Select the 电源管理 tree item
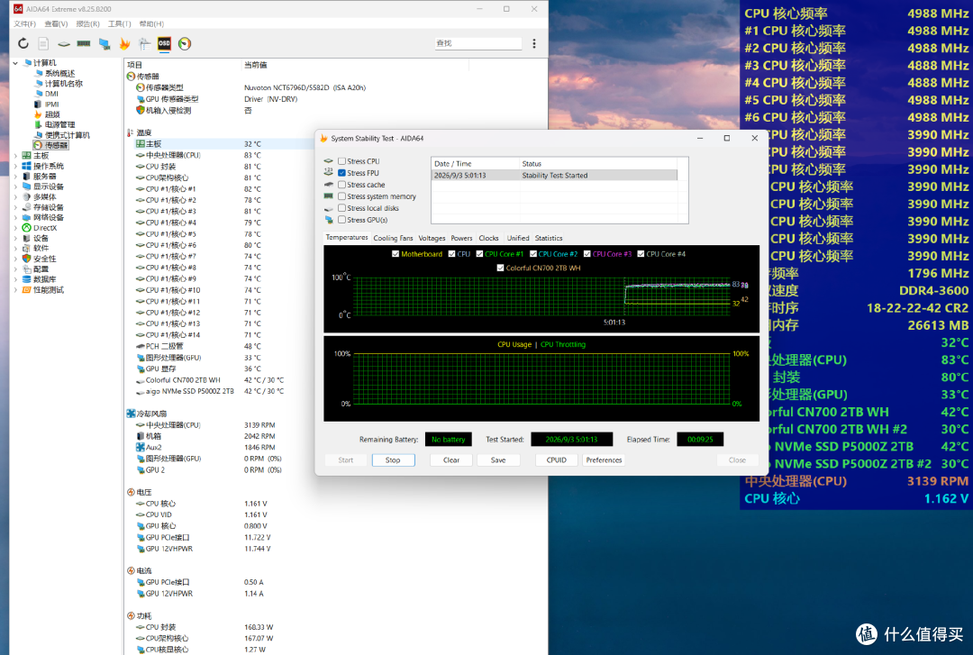973x655 pixels. 59,125
